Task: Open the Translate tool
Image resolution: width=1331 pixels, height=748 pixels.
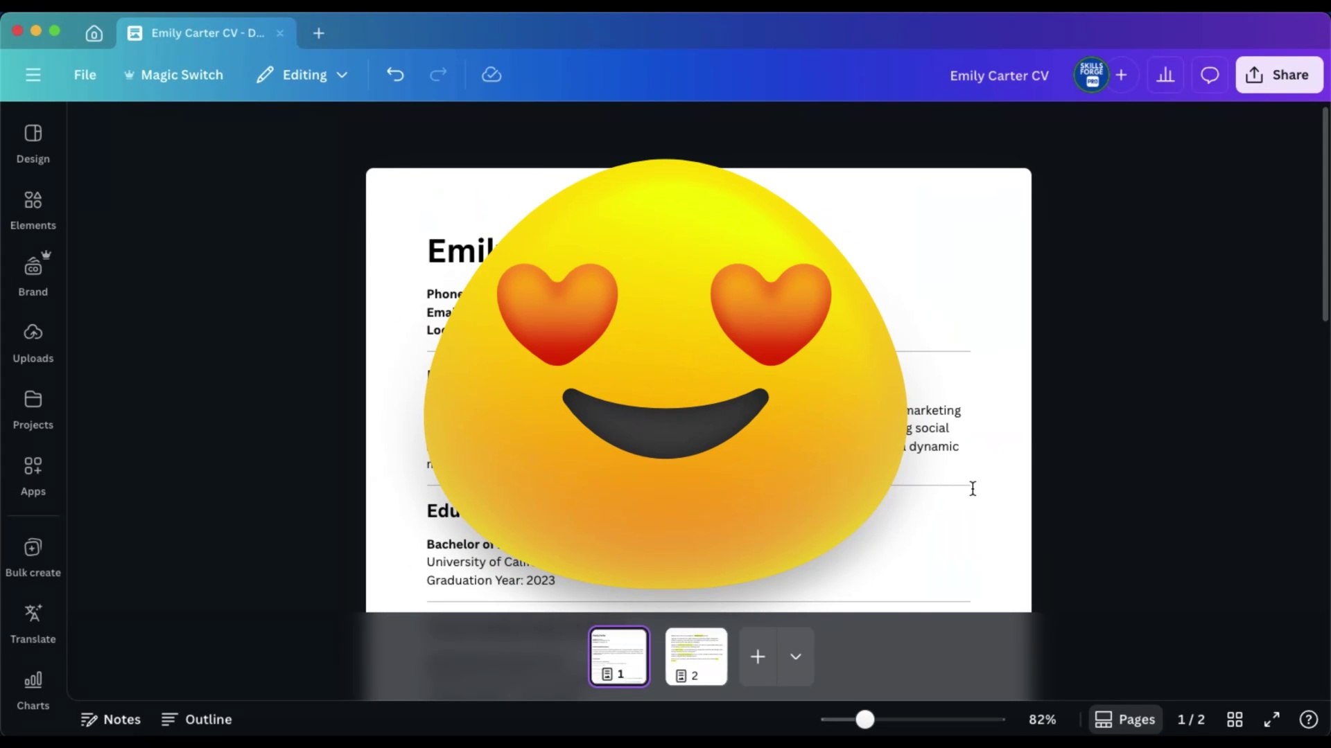Action: 33,623
